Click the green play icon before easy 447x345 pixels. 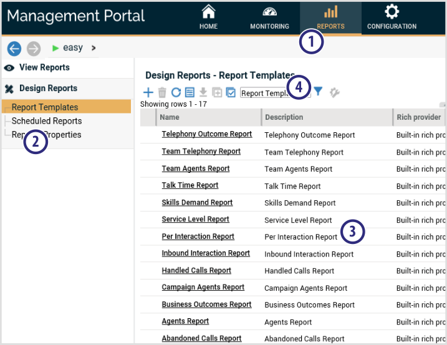pyautogui.click(x=55, y=48)
